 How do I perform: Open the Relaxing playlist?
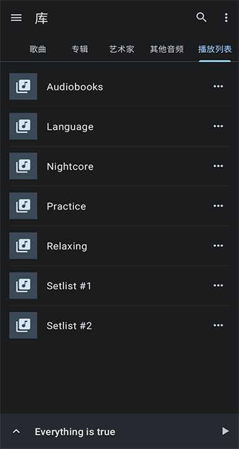(119, 246)
